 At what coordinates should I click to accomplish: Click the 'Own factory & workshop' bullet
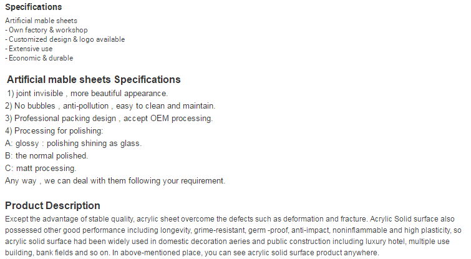tap(46, 30)
